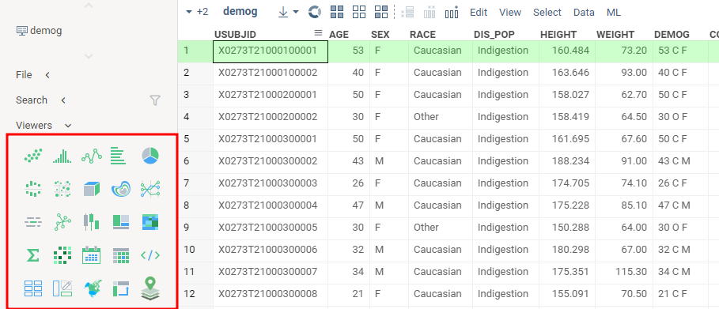Select demog in the left sidebar

pos(39,31)
